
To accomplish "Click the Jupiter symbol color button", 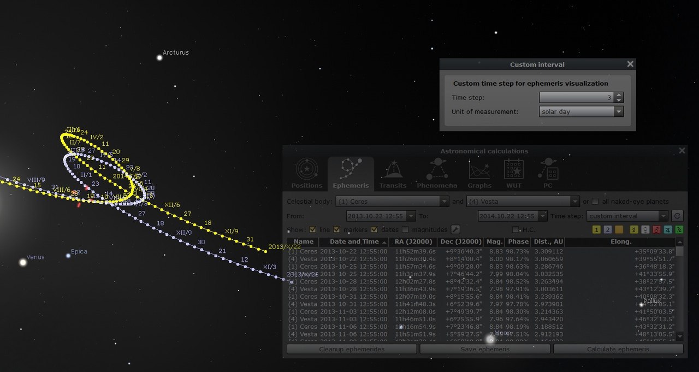I will [668, 229].
